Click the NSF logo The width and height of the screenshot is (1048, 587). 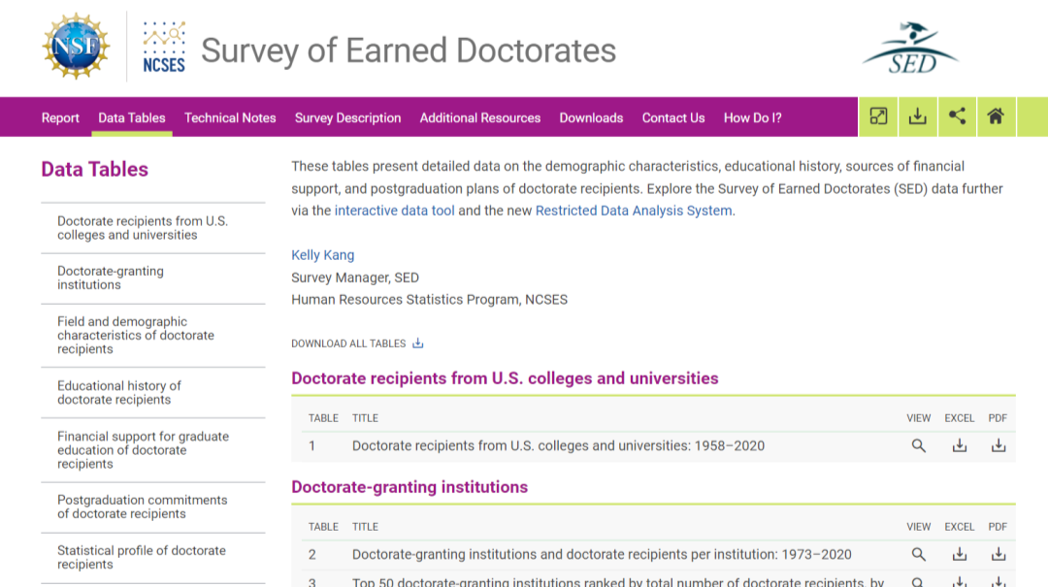pyautogui.click(x=76, y=46)
